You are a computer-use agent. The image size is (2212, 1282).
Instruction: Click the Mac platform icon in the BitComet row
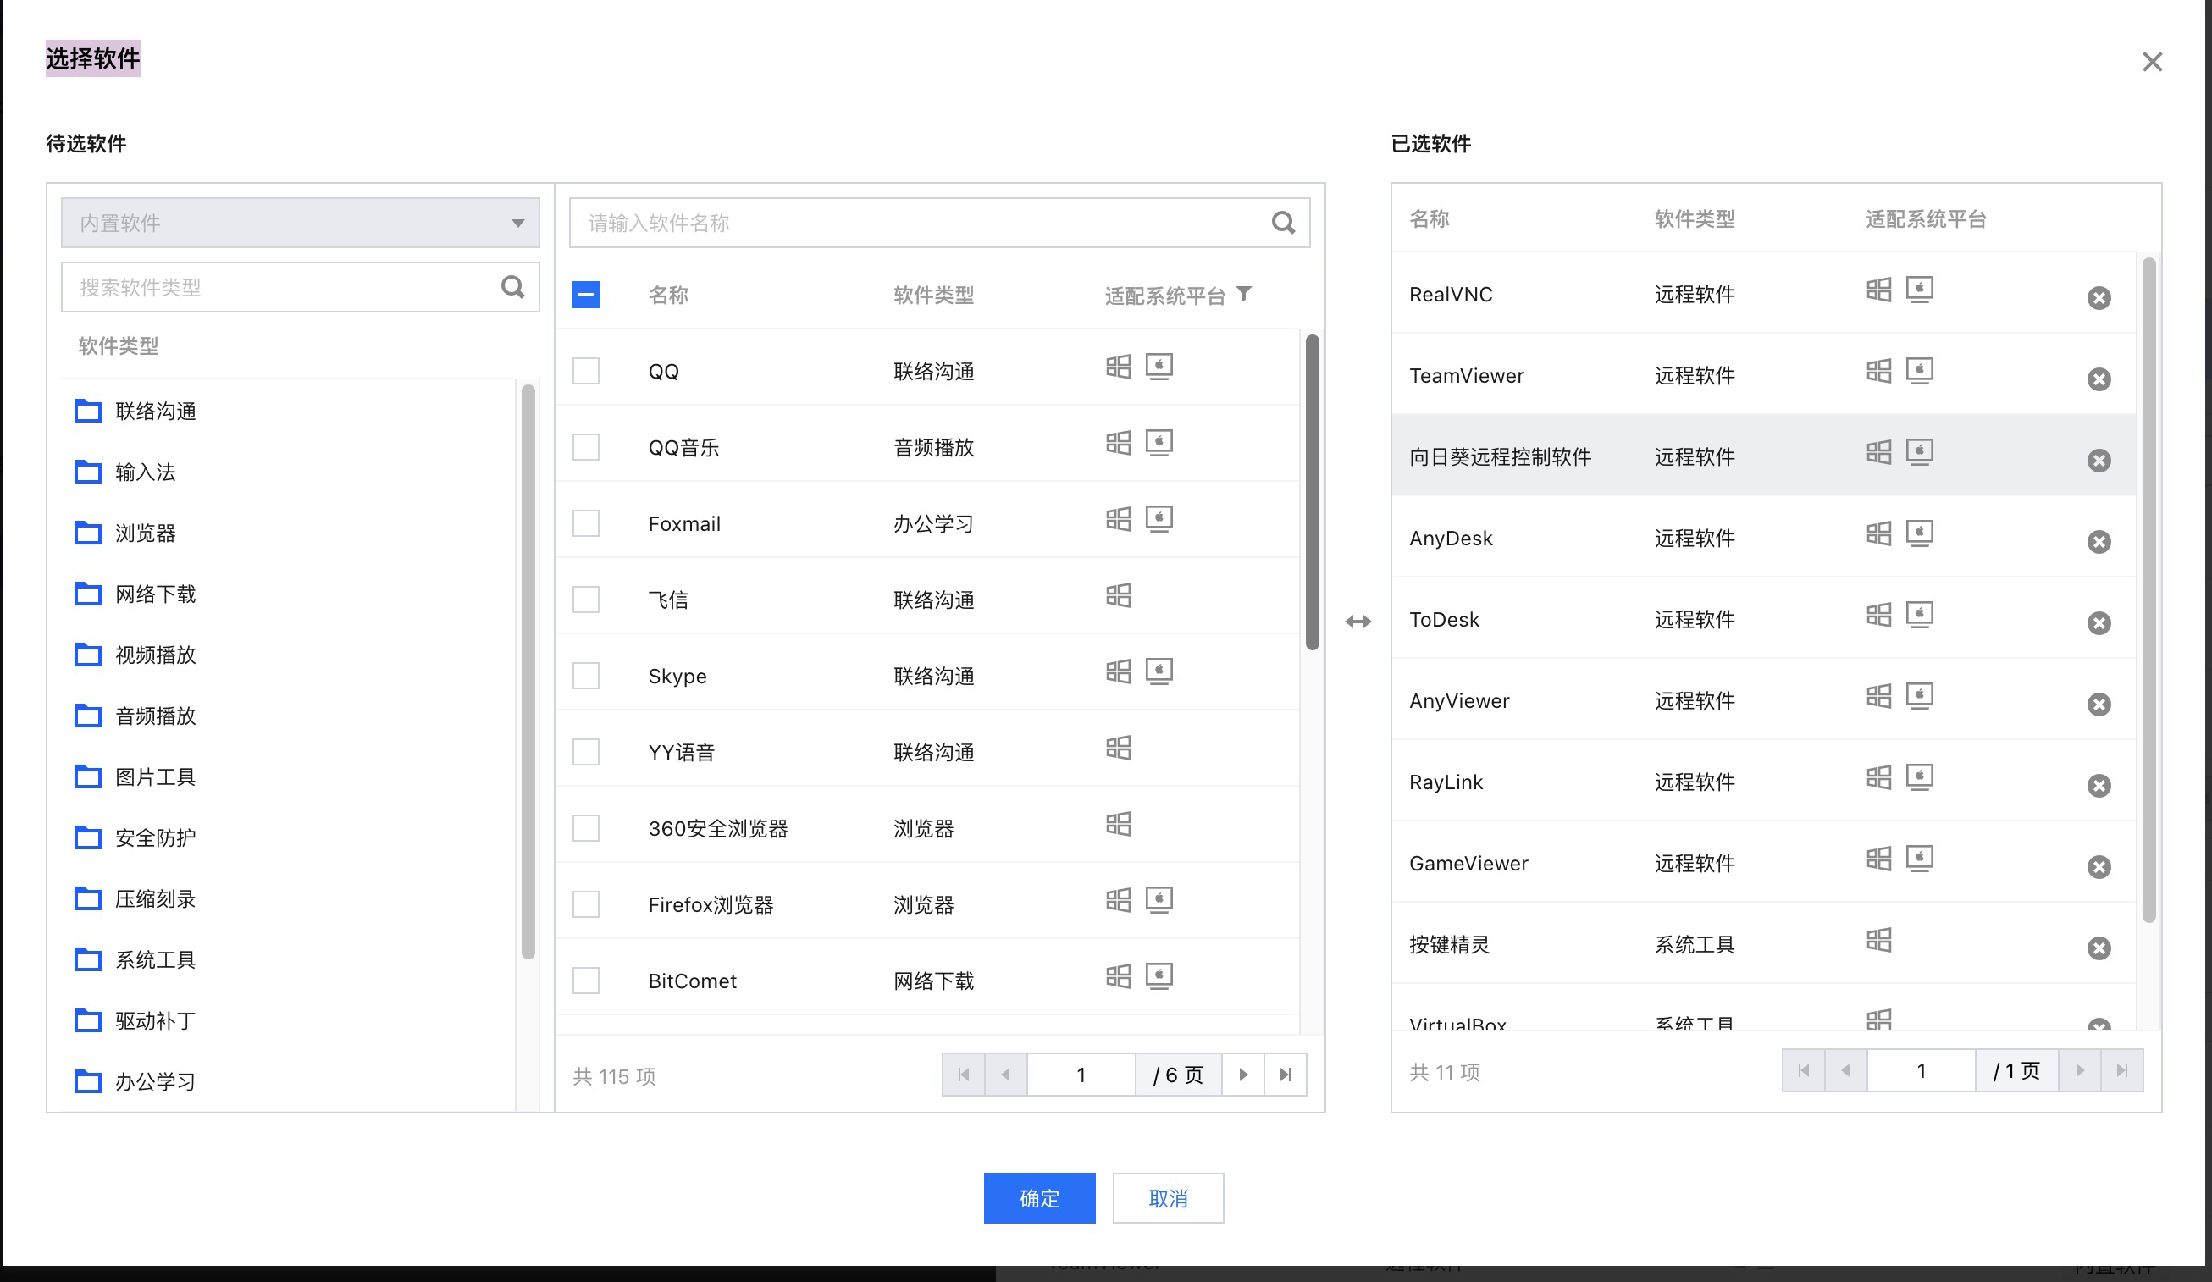pos(1159,975)
